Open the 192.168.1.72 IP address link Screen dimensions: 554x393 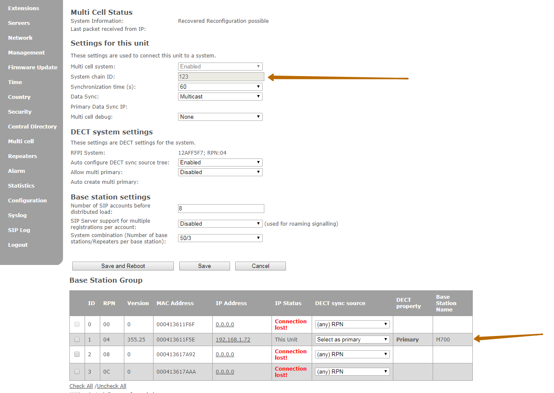(x=233, y=339)
